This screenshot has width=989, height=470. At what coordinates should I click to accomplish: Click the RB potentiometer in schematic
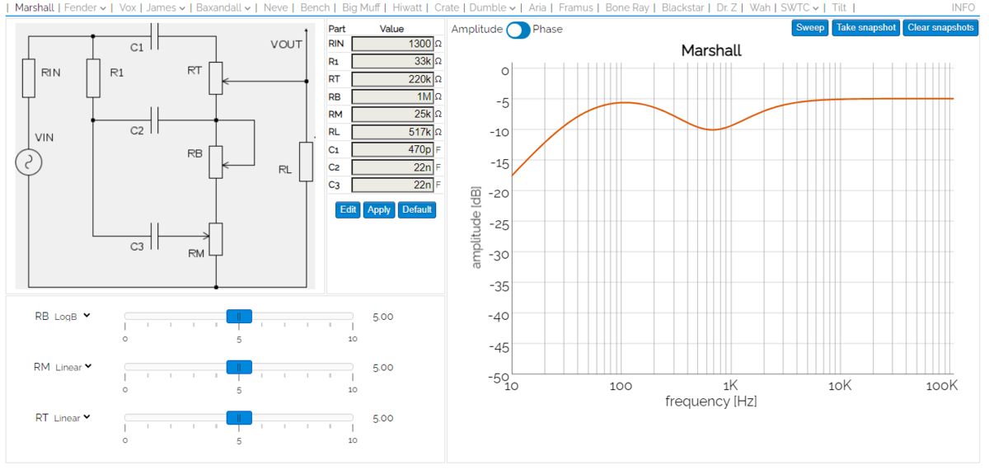216,162
